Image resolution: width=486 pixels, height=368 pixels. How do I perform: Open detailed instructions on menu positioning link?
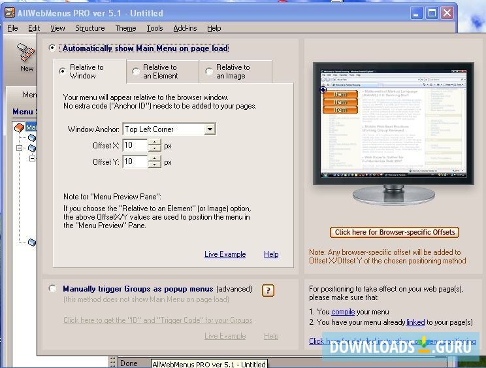(393, 341)
